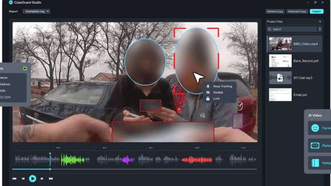Step back one frame
The height and width of the screenshot is (186, 331).
point(23,179)
